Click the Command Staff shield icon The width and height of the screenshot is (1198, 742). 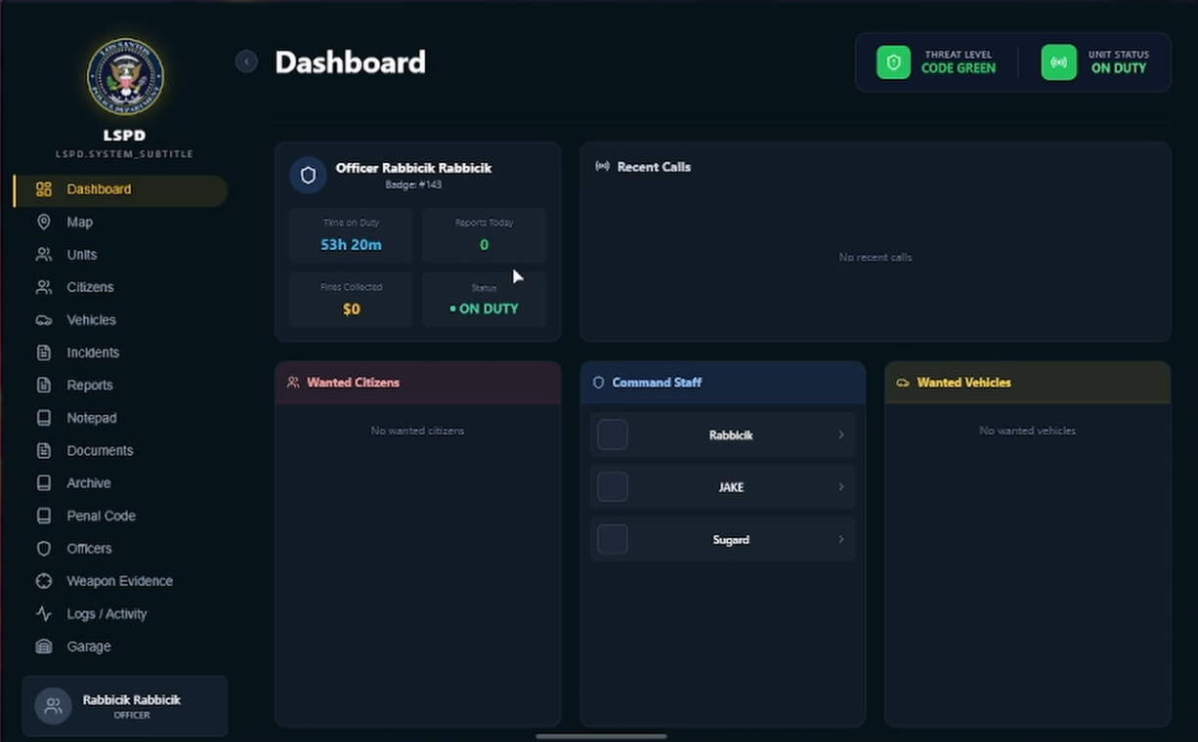599,383
